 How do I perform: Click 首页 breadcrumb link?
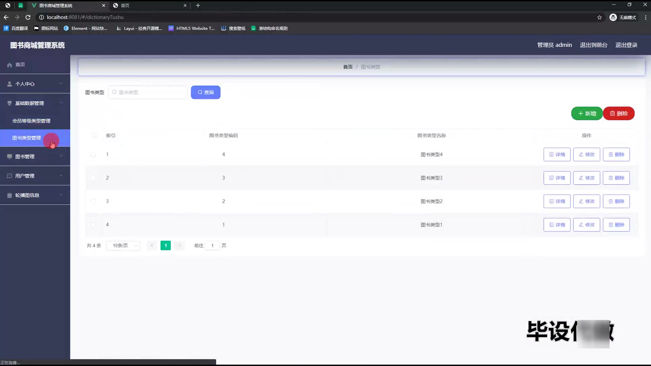tap(348, 67)
